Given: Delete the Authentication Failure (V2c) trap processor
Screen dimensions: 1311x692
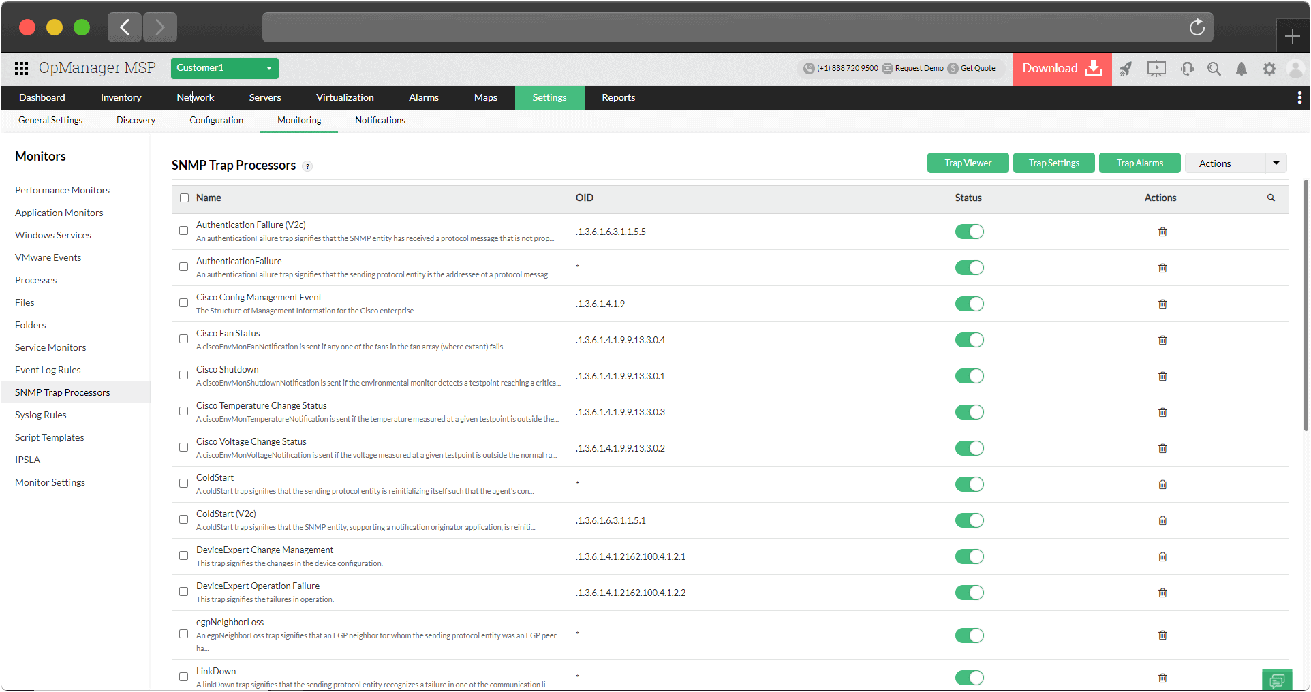Looking at the screenshot, I should pyautogui.click(x=1162, y=232).
